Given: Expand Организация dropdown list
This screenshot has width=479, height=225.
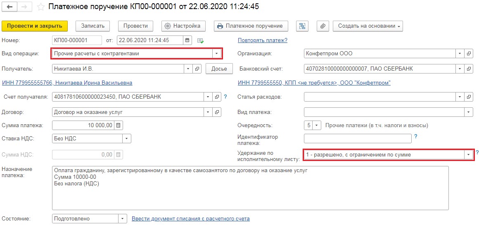Looking at the screenshot, I should (x=460, y=53).
